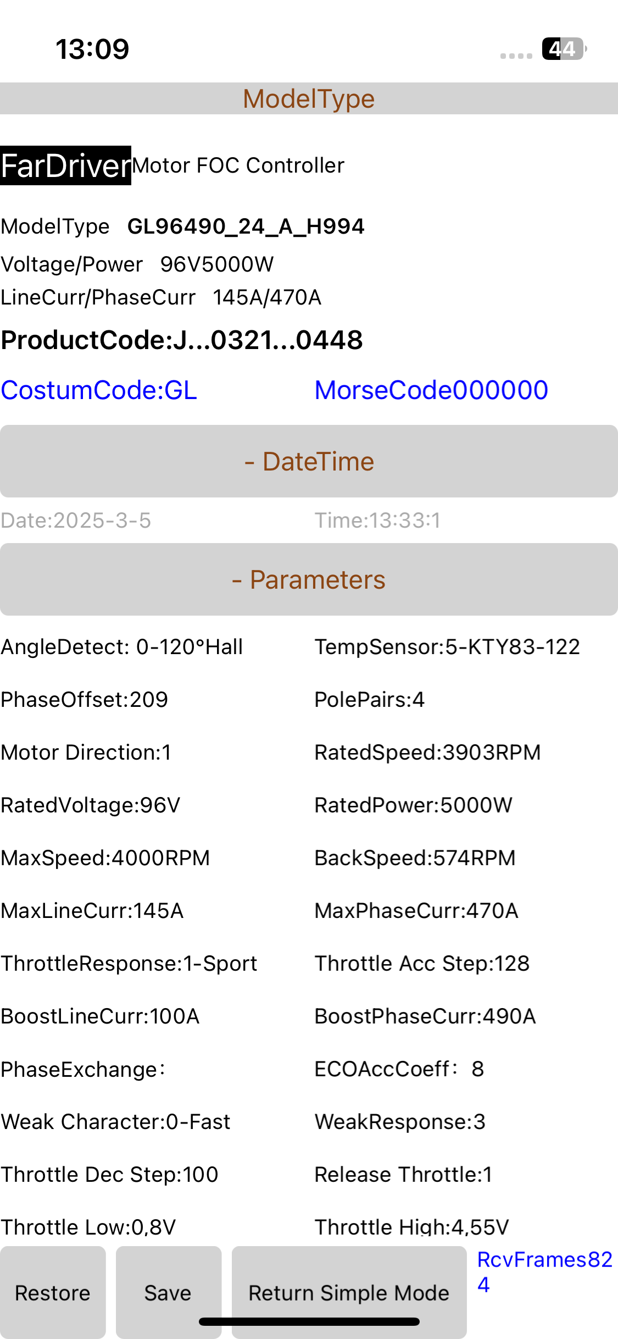Tap the FarDriver logo
Image resolution: width=618 pixels, height=1339 pixels.
tap(65, 165)
